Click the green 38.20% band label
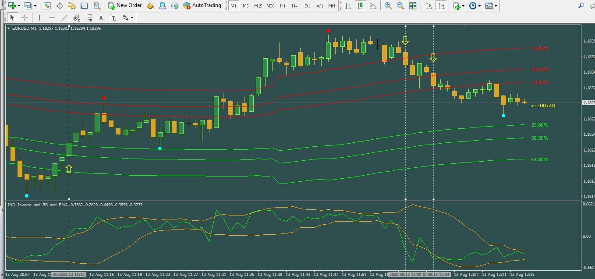This screenshot has height=279, width=595. pyautogui.click(x=540, y=138)
